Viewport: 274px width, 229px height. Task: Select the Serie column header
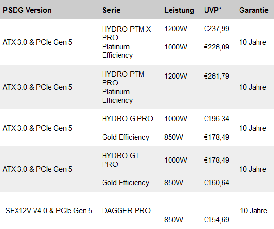tap(111, 10)
